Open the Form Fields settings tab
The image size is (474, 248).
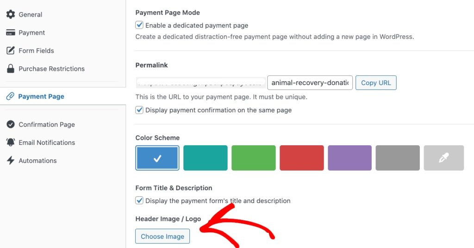[36, 50]
